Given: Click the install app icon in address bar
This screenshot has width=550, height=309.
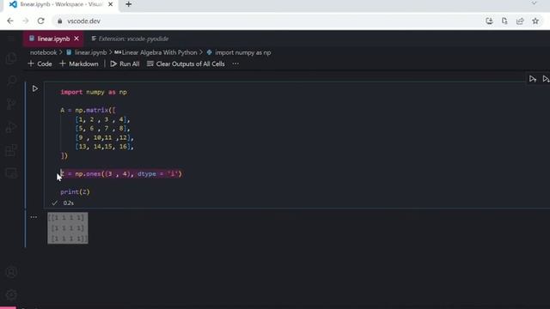Looking at the screenshot, I should click(489, 21).
